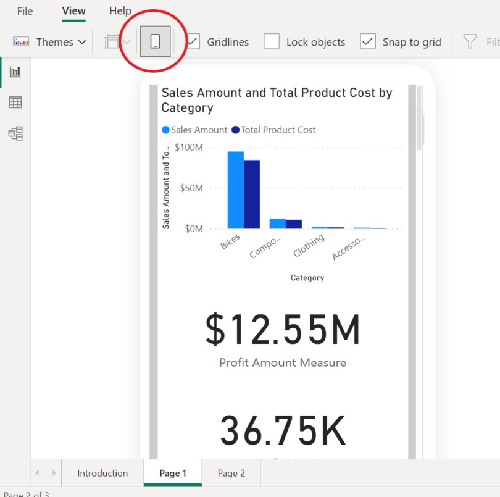Open the File menu
Viewport: 500px width, 497px height.
tap(25, 10)
